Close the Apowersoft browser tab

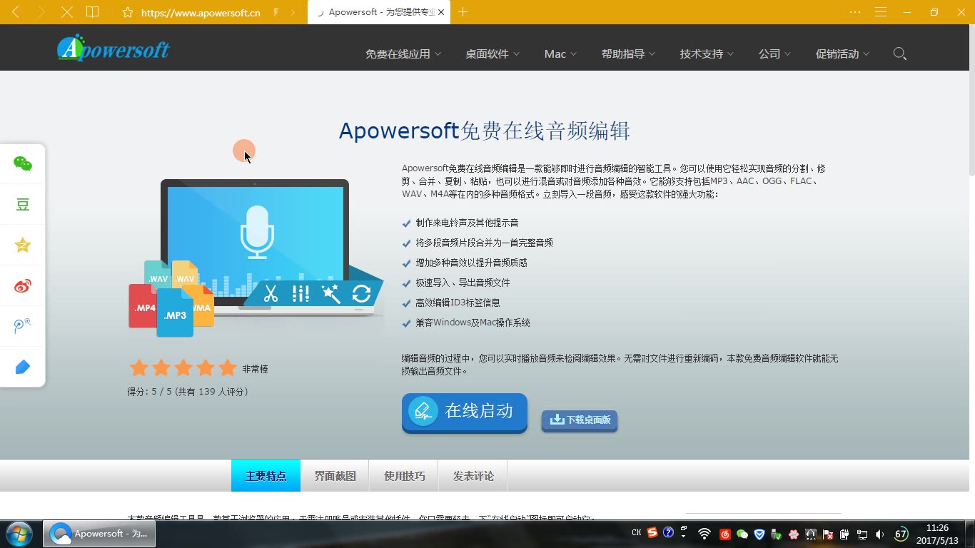pyautogui.click(x=441, y=12)
